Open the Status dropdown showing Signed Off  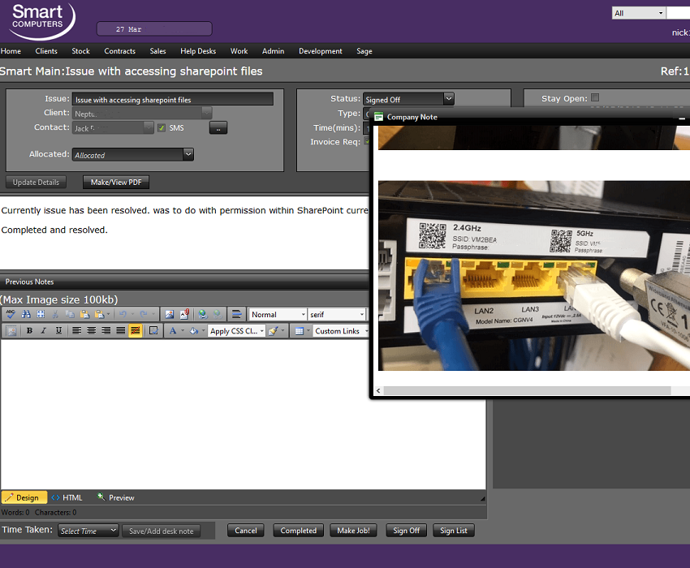click(x=408, y=99)
